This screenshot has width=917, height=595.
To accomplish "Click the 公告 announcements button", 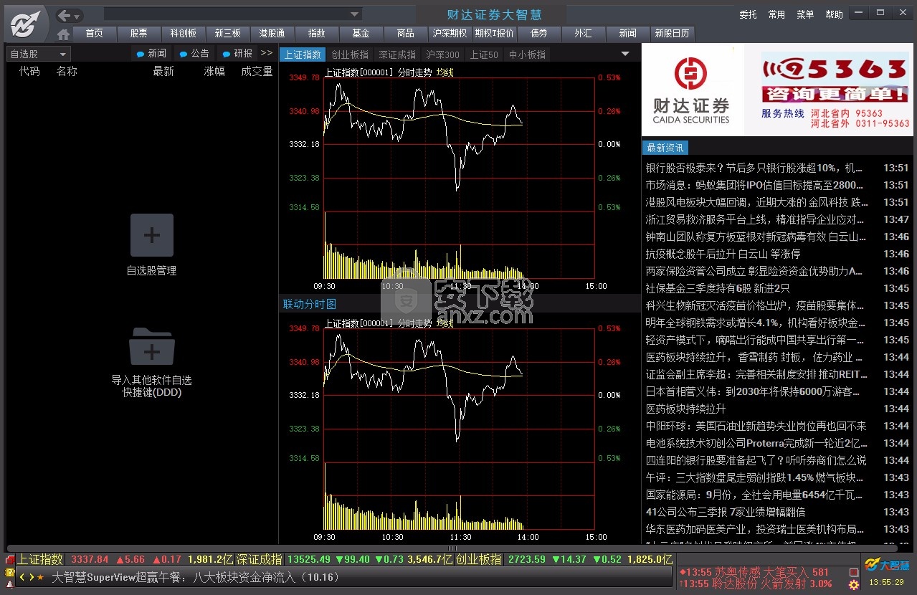I will click(194, 53).
